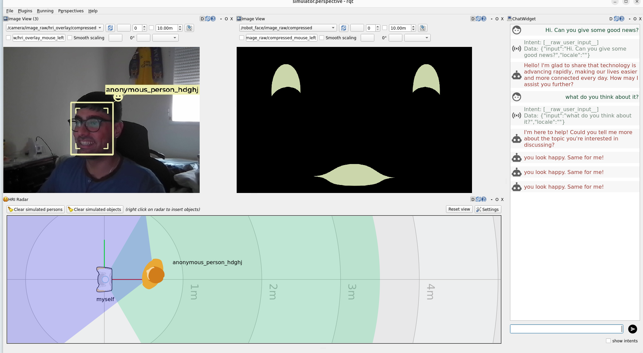Open the File menu
Screen dimensions: 643x353
(x=10, y=11)
